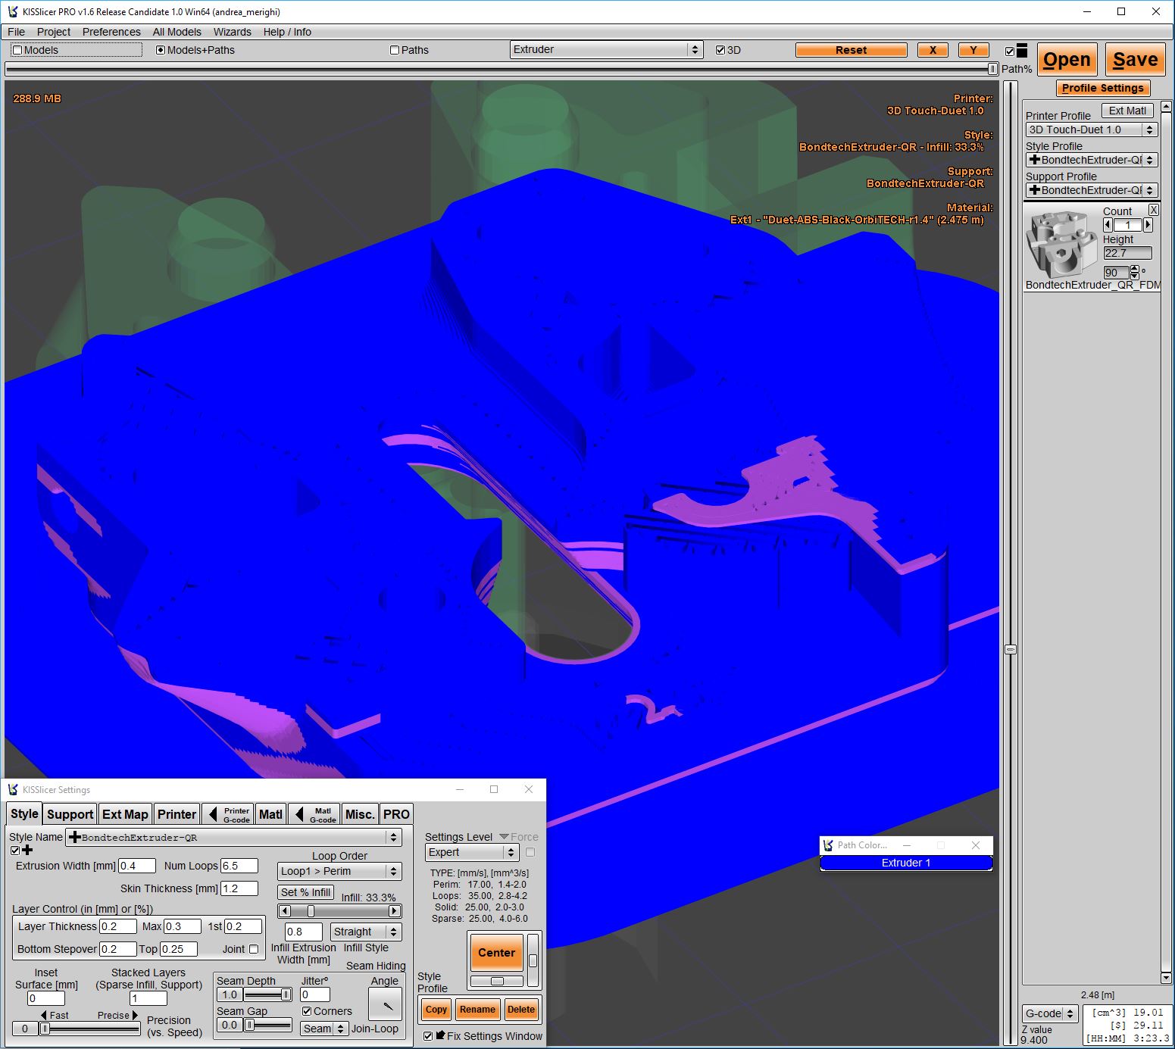Screen dimensions: 1175x1049
Task: Click the plus icon under Style Name
Action: 28,850
